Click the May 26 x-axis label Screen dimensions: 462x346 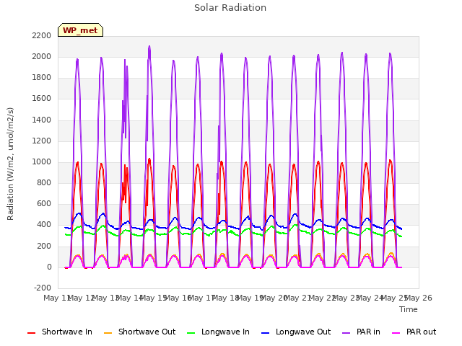pyautogui.click(x=419, y=298)
